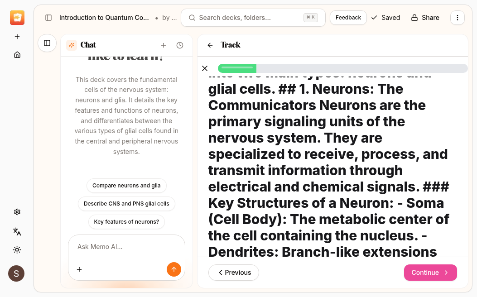This screenshot has height=297, width=477.
Task: Toggle sidebar panel icon in top bar
Action: [x=48, y=18]
